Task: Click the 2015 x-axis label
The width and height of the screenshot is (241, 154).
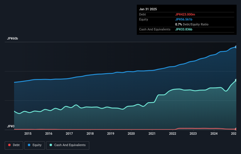Action: point(28,134)
